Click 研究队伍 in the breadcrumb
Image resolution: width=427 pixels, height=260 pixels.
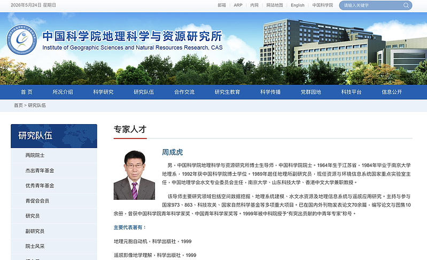tap(37, 105)
